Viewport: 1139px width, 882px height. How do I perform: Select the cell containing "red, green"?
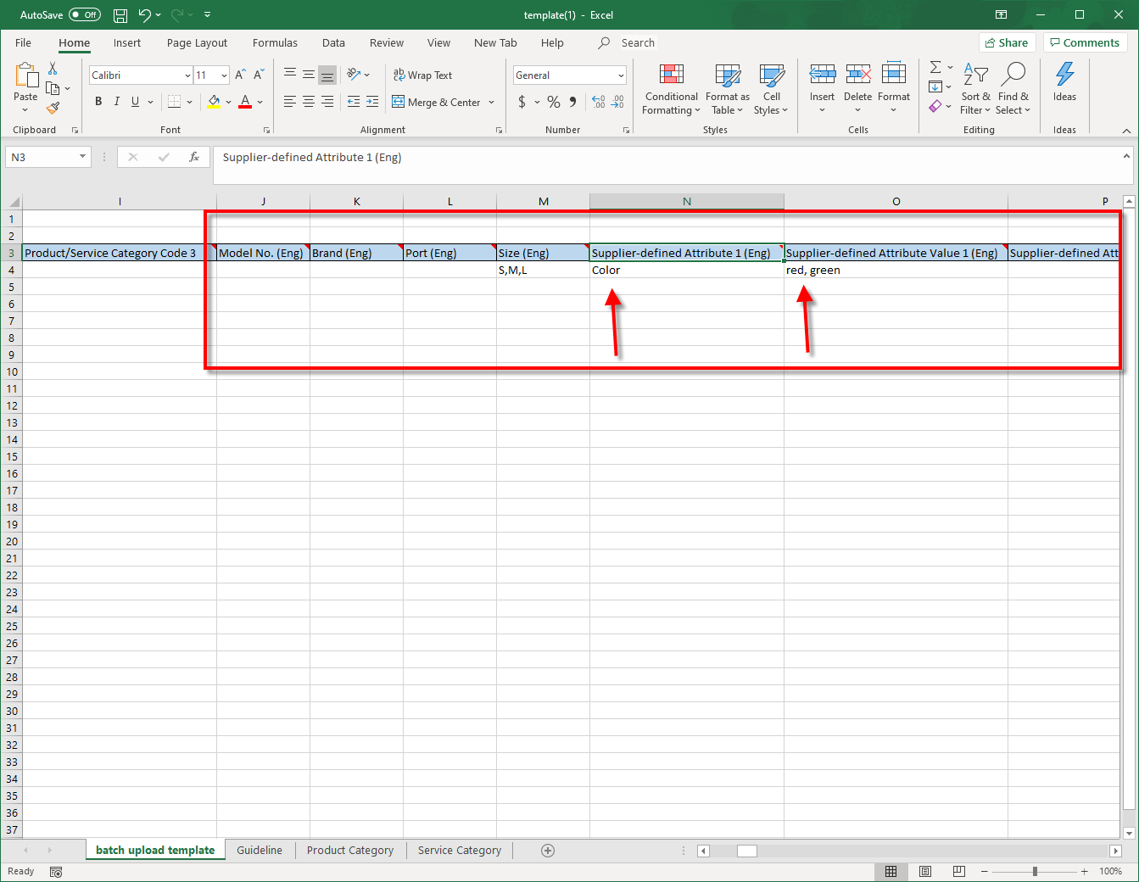point(895,271)
